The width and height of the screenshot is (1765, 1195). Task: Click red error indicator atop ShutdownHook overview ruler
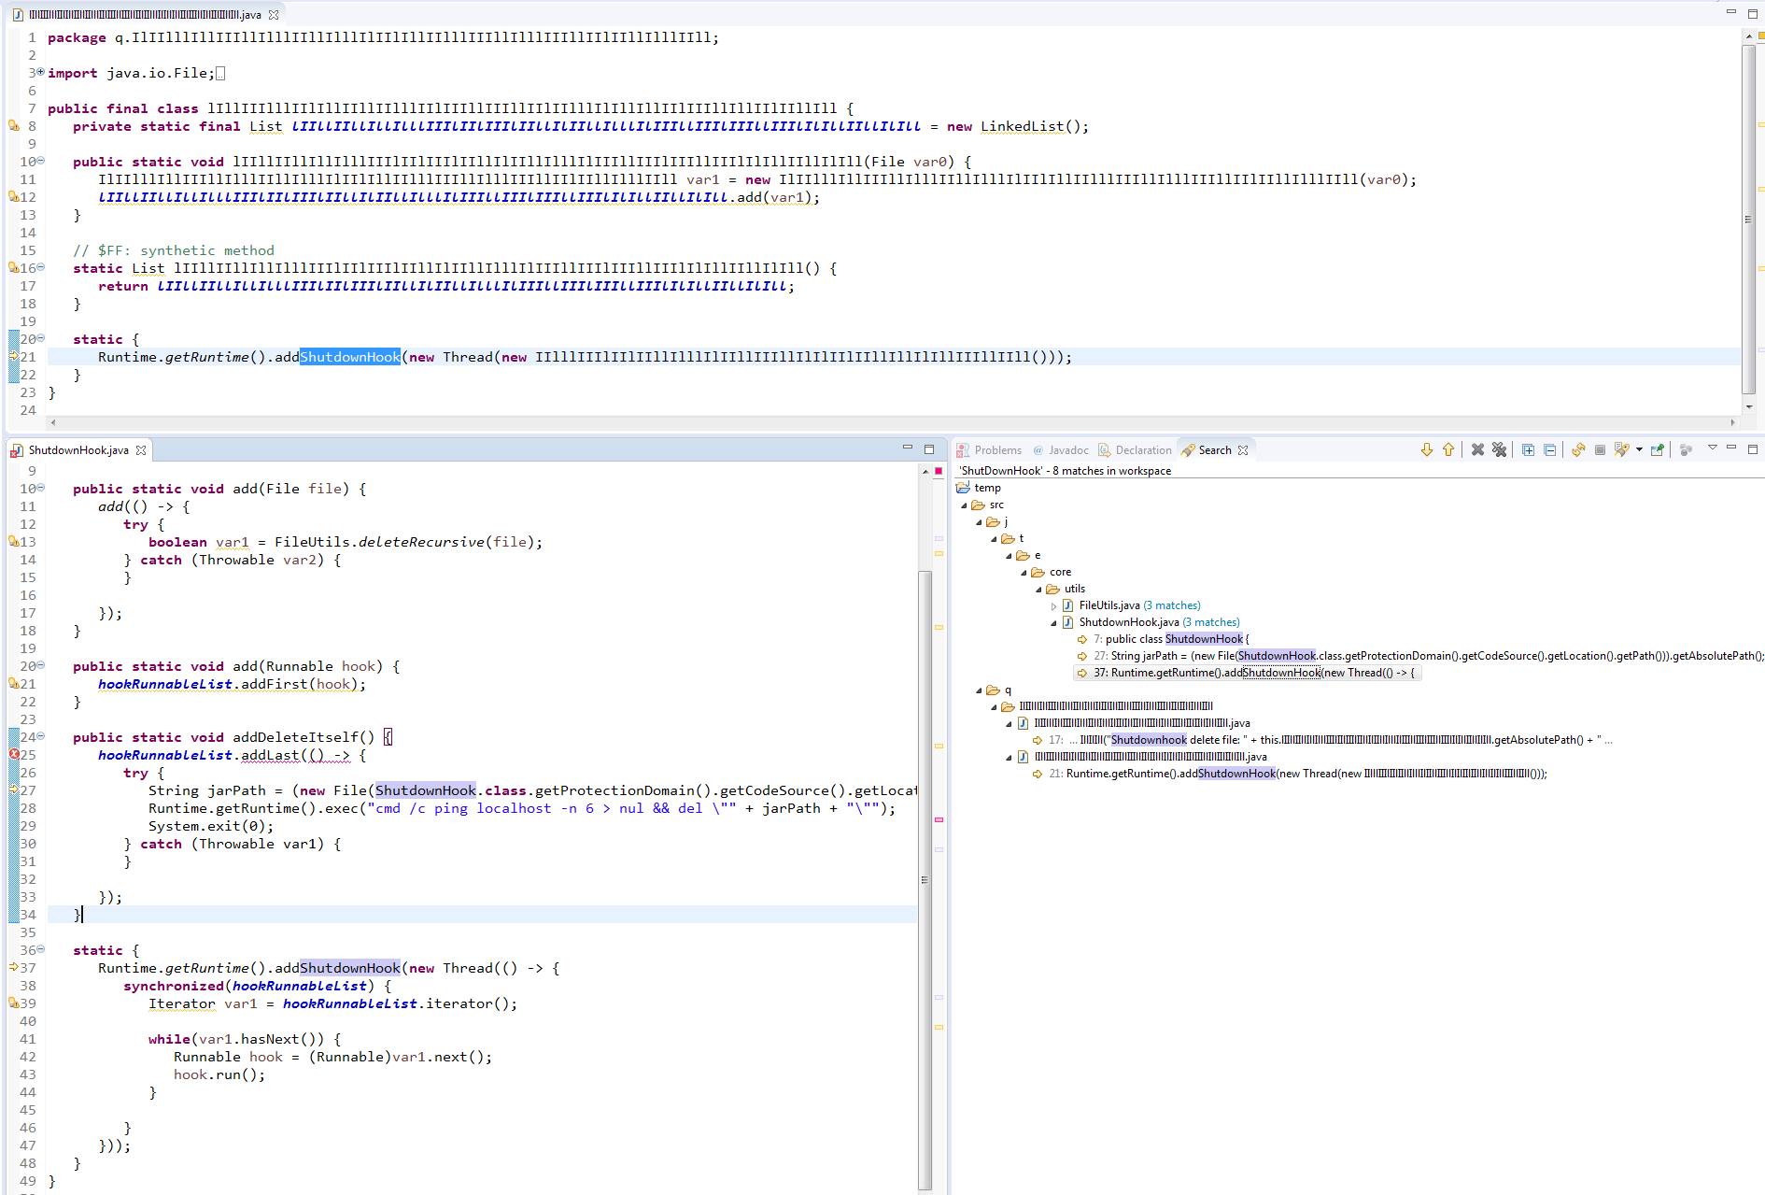[939, 471]
